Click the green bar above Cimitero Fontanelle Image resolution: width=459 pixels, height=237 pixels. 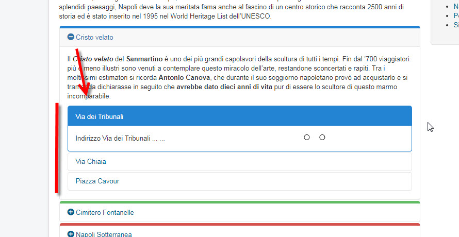pyautogui.click(x=239, y=202)
